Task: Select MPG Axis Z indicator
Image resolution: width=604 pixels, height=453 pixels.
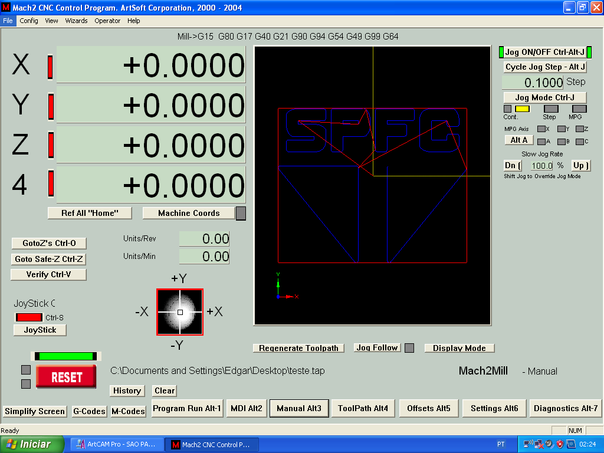Action: (x=580, y=129)
